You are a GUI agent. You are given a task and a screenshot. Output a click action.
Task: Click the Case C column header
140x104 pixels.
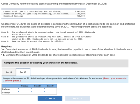pos(50,86)
